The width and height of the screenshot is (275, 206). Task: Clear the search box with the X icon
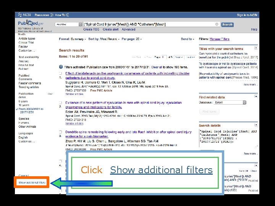tap(217, 24)
